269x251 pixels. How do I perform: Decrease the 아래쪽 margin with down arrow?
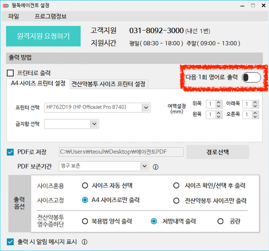click(255, 106)
